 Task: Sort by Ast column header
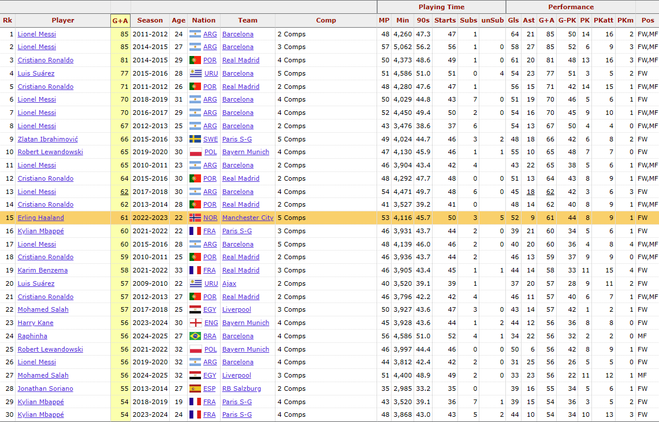tap(528, 20)
